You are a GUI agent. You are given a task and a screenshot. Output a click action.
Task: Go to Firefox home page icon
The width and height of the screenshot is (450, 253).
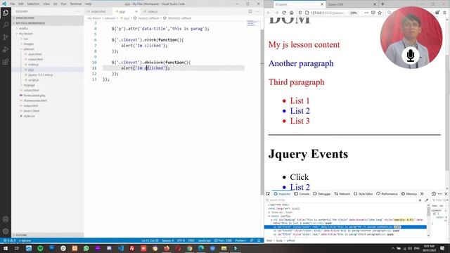291,13
